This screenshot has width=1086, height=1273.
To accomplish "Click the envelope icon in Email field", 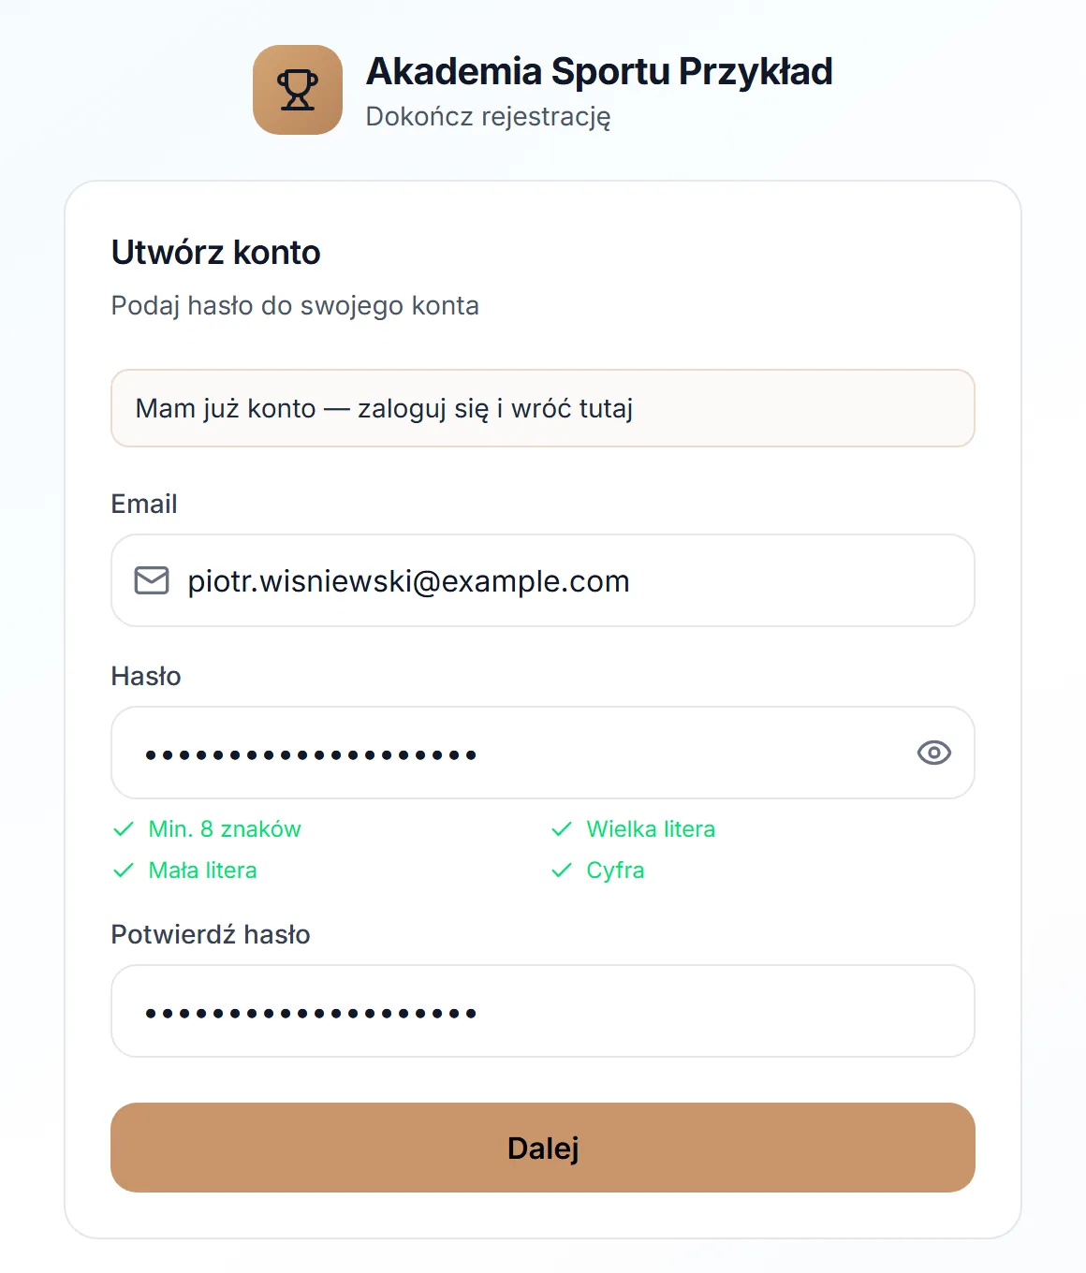I will [x=152, y=580].
